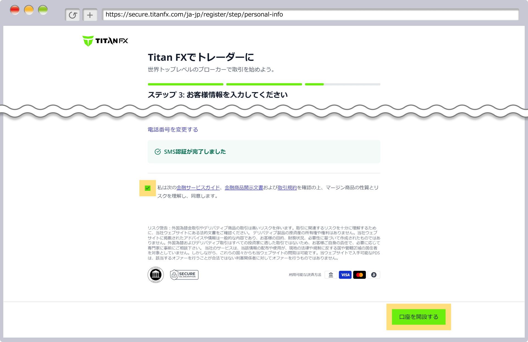Screen dimensions: 528x342
Task: Open the 金融商品開示文書 link
Action: click(244, 187)
